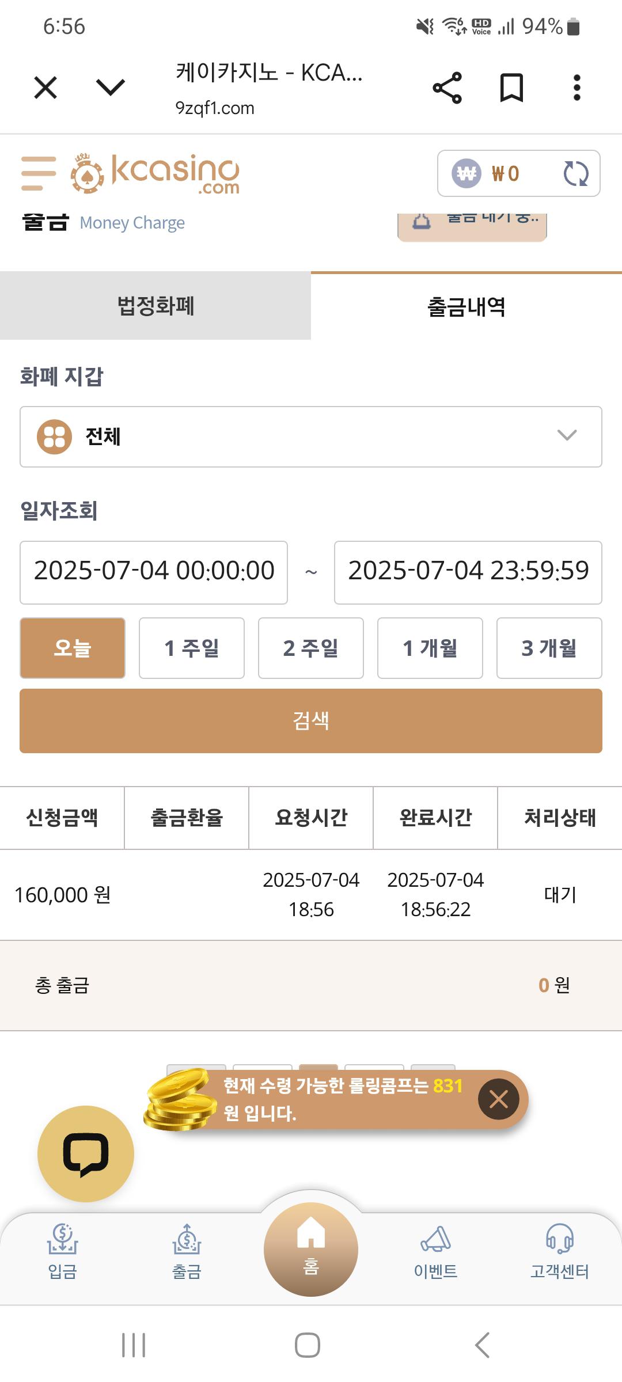Bookmark this page in browser
Viewport: 622px width, 1382px height.
click(511, 88)
